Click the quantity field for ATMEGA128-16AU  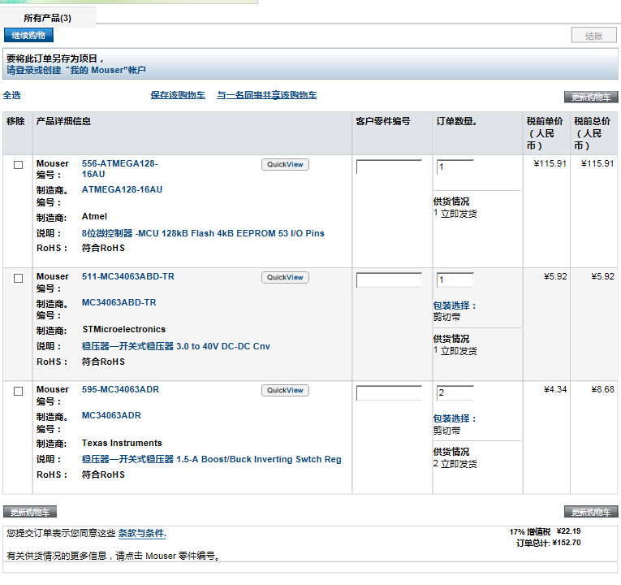[455, 167]
